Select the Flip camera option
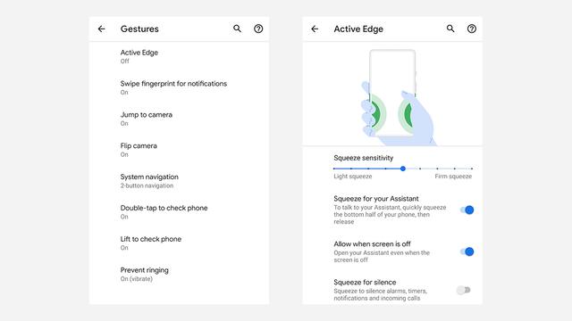This screenshot has height=321, width=572. pyautogui.click(x=179, y=150)
